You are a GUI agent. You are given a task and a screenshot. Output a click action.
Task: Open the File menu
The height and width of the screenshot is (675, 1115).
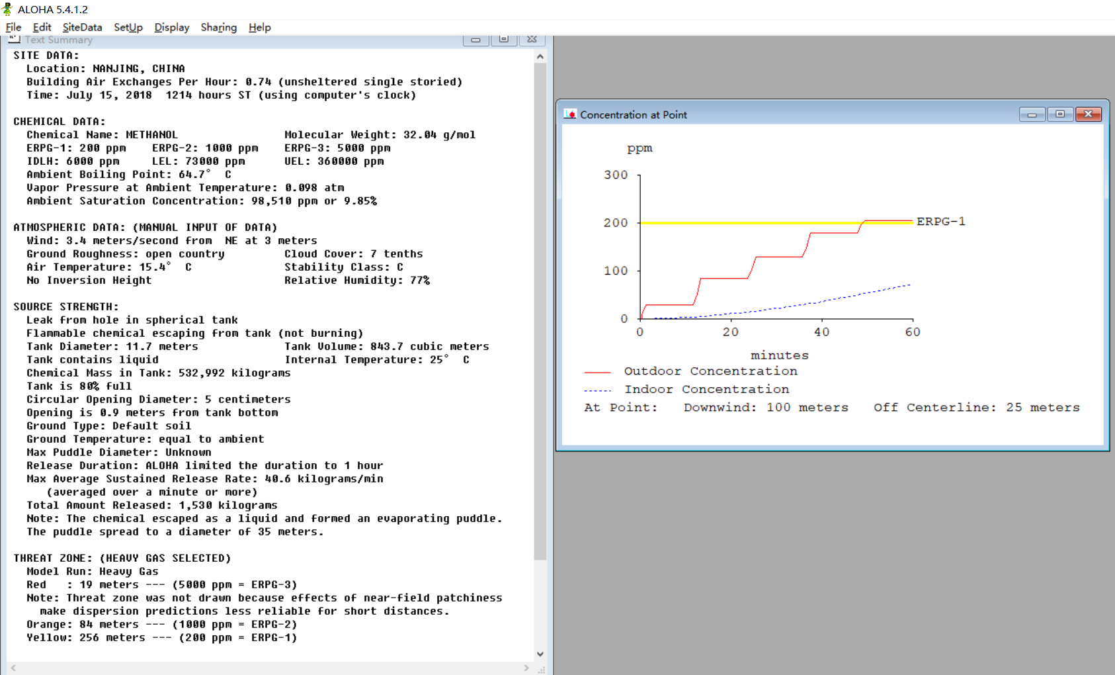(x=13, y=27)
